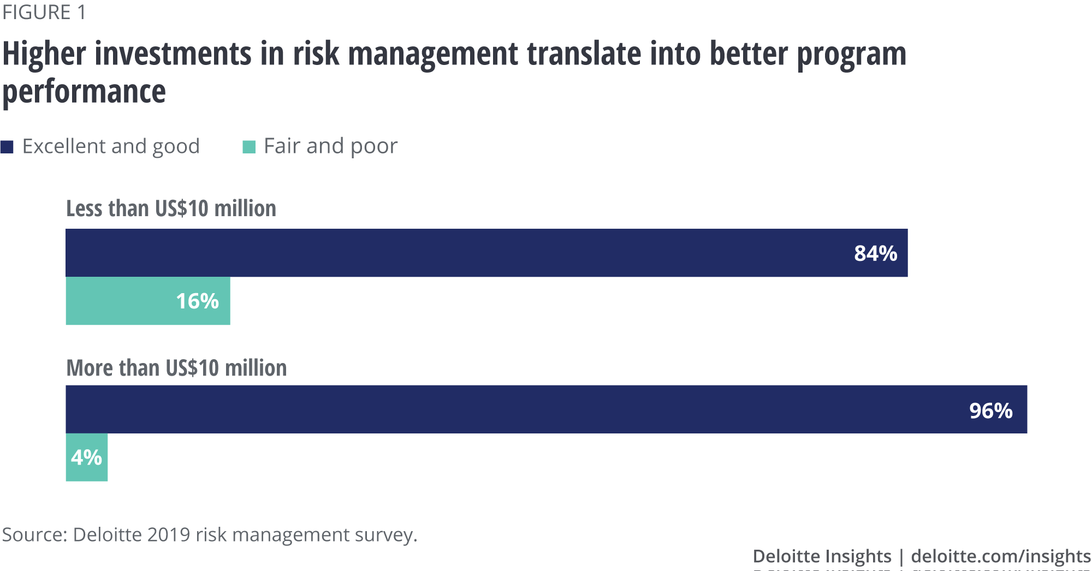Select the 'Excellent and good' legend label
The height and width of the screenshot is (571, 1092).
pyautogui.click(x=111, y=146)
